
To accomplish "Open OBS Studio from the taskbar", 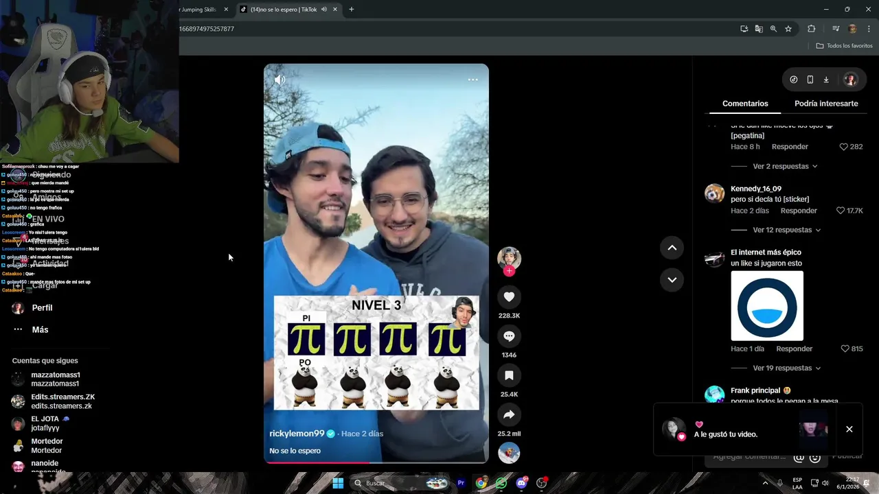I will (x=542, y=483).
